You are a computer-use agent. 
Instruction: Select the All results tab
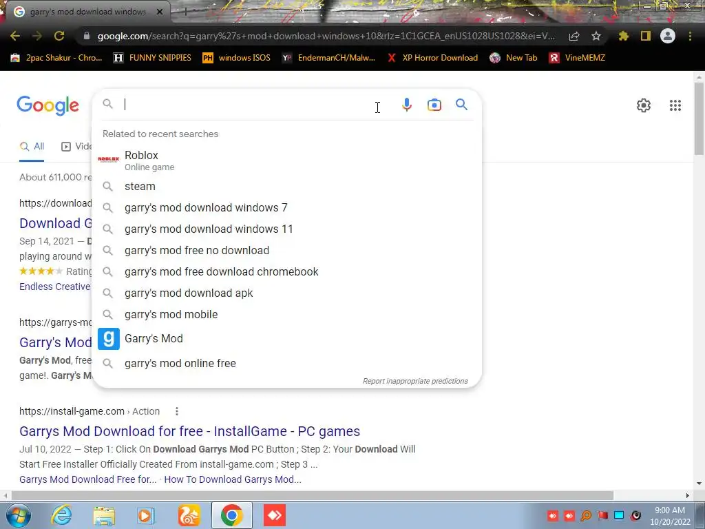(x=32, y=146)
